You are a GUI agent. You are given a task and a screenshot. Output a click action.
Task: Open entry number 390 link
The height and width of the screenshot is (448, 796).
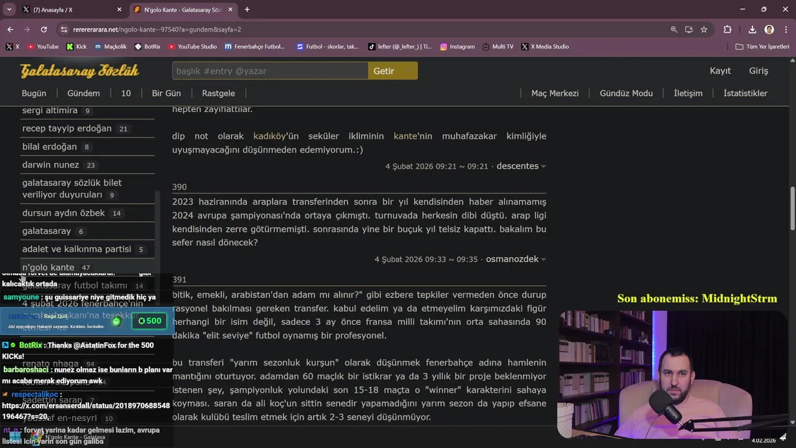179,187
